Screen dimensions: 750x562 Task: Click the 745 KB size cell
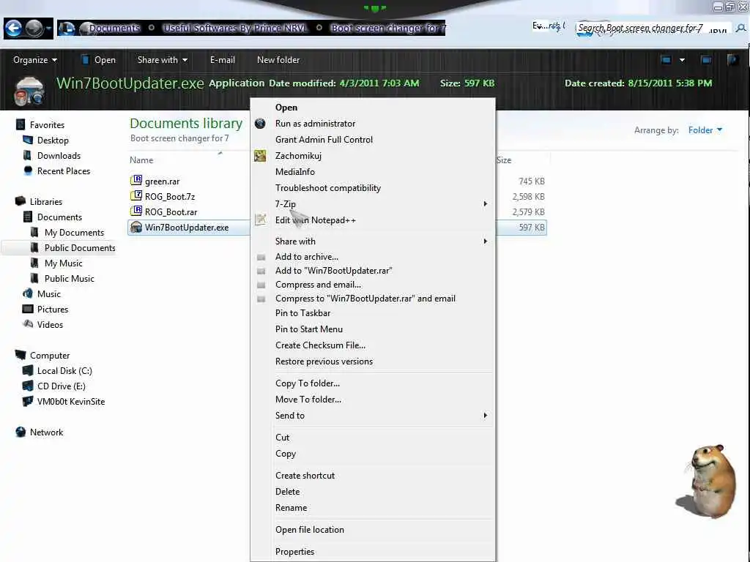click(x=532, y=181)
